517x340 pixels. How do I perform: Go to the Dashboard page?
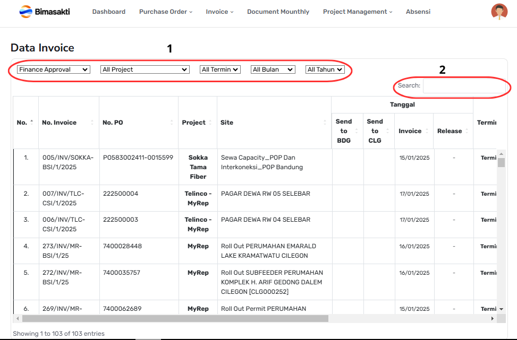(x=109, y=12)
